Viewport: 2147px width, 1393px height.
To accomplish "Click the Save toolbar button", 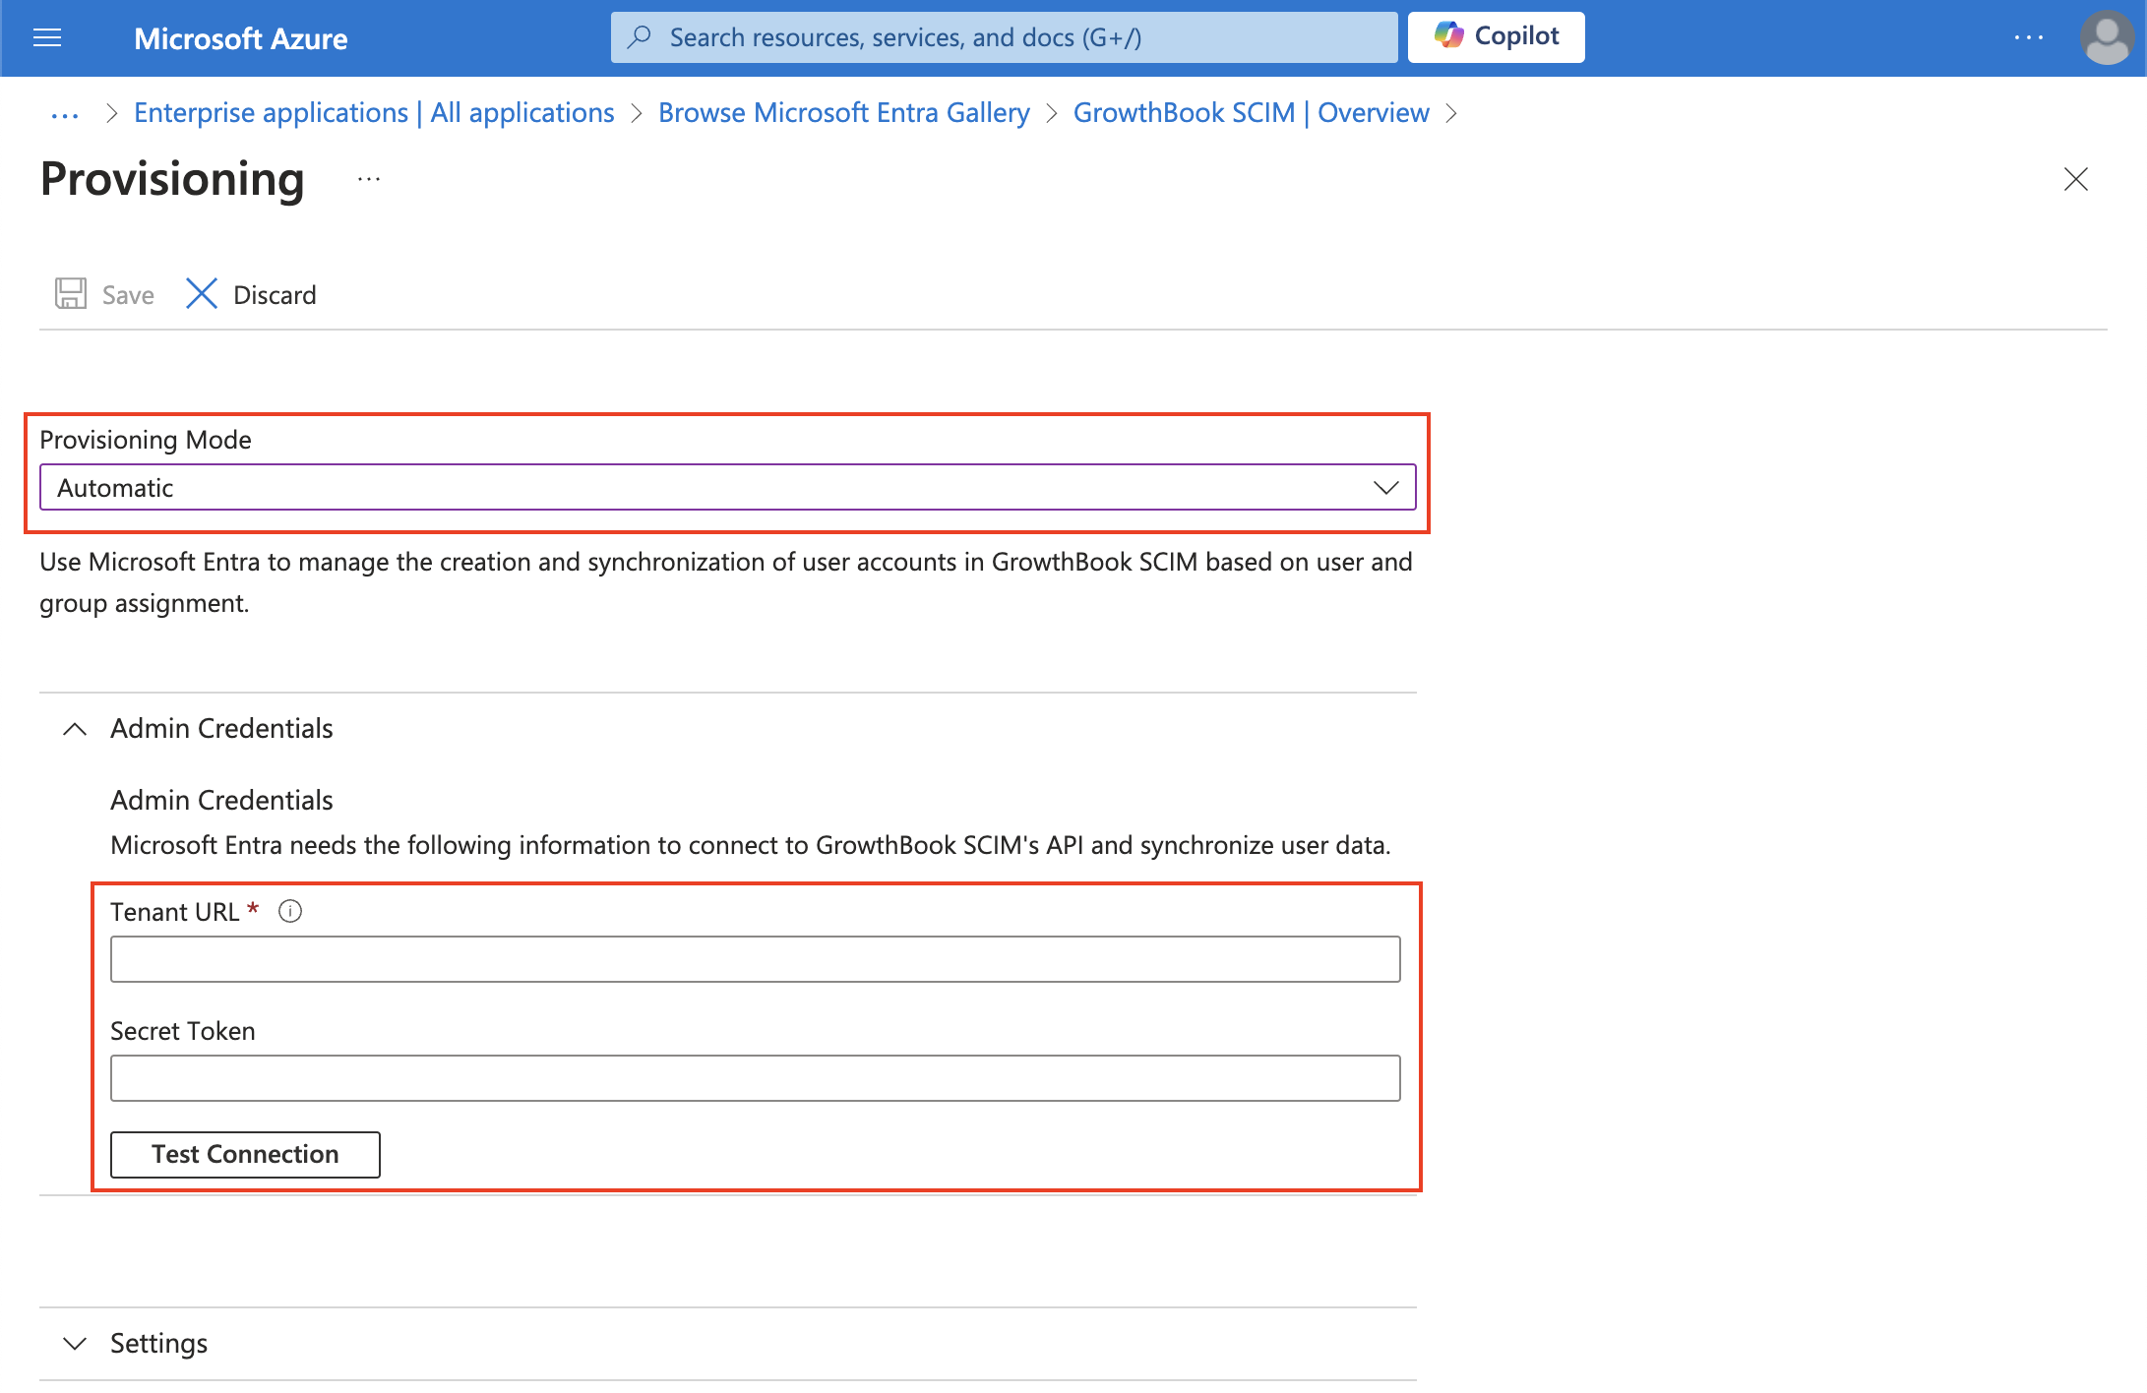I will point(104,294).
